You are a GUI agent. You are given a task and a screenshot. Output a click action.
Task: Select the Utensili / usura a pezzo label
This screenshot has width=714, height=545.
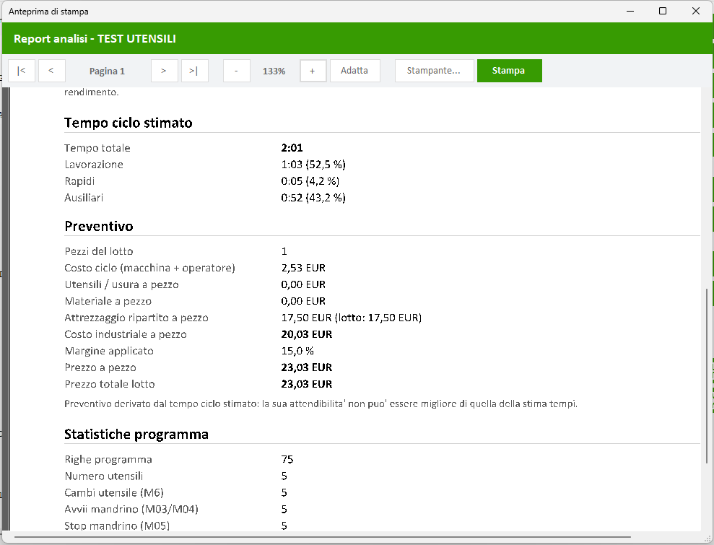point(121,284)
